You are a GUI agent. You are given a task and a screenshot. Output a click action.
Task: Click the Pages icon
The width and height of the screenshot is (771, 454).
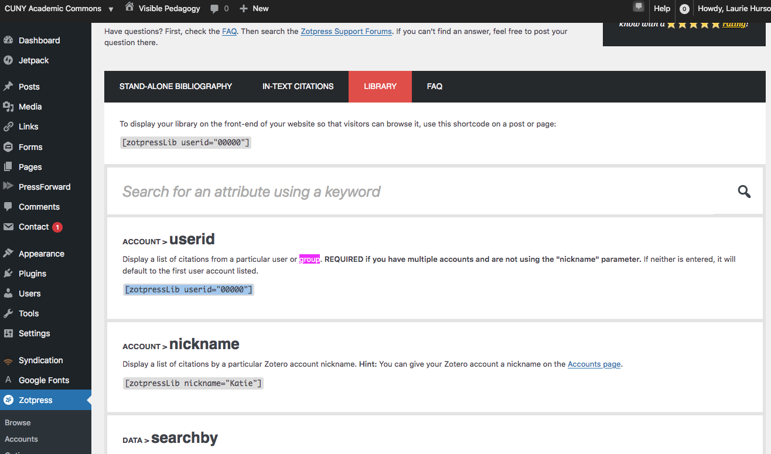point(8,167)
